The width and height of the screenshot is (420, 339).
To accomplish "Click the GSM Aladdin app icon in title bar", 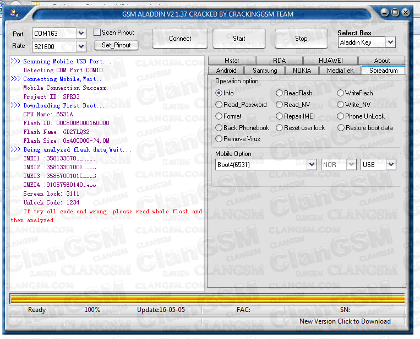I will pyautogui.click(x=14, y=13).
